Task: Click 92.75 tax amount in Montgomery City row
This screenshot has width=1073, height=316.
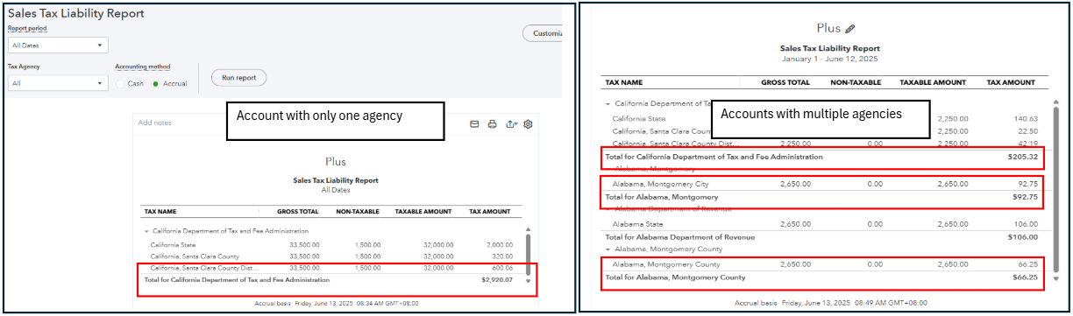Action: click(1027, 184)
